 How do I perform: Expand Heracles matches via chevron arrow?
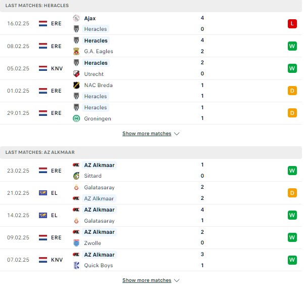(x=177, y=134)
